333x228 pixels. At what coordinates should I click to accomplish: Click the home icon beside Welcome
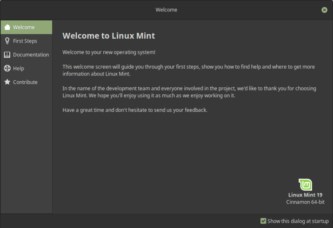click(x=7, y=27)
